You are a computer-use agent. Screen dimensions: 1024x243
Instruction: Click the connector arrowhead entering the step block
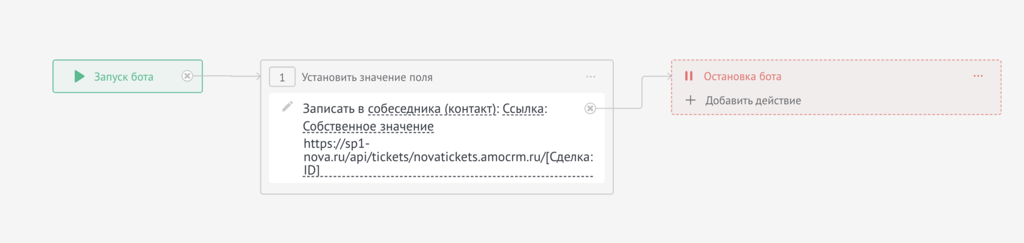point(258,77)
